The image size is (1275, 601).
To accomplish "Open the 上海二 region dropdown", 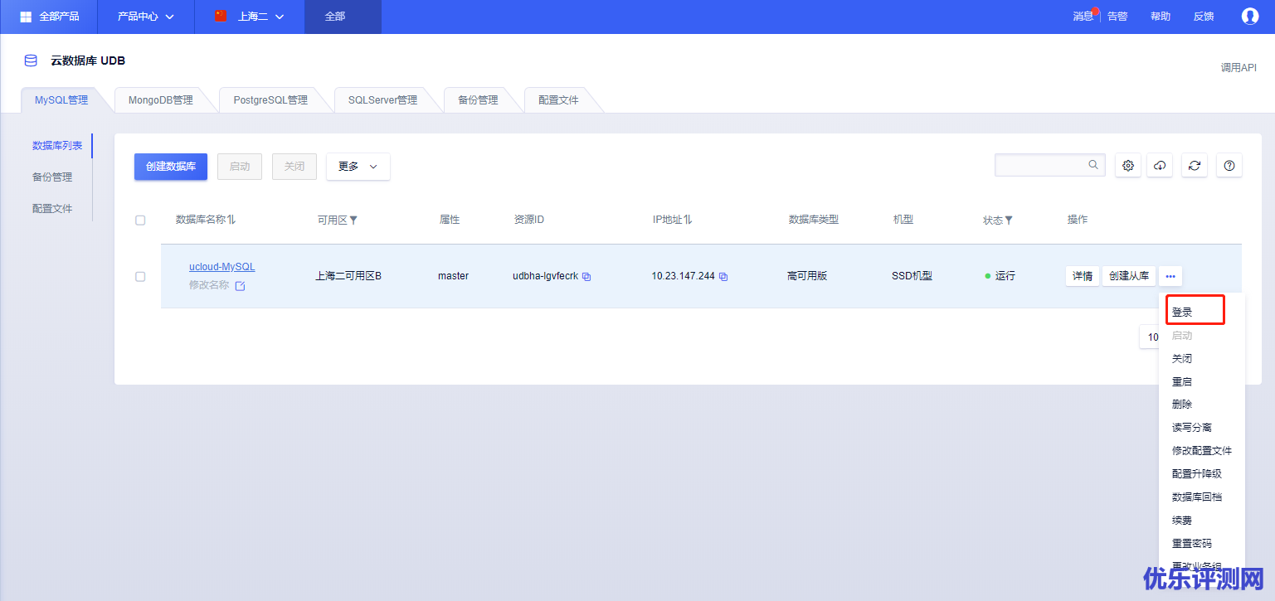I will click(250, 17).
